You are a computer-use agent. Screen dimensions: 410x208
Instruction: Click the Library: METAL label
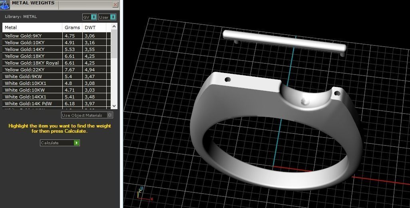pos(21,17)
